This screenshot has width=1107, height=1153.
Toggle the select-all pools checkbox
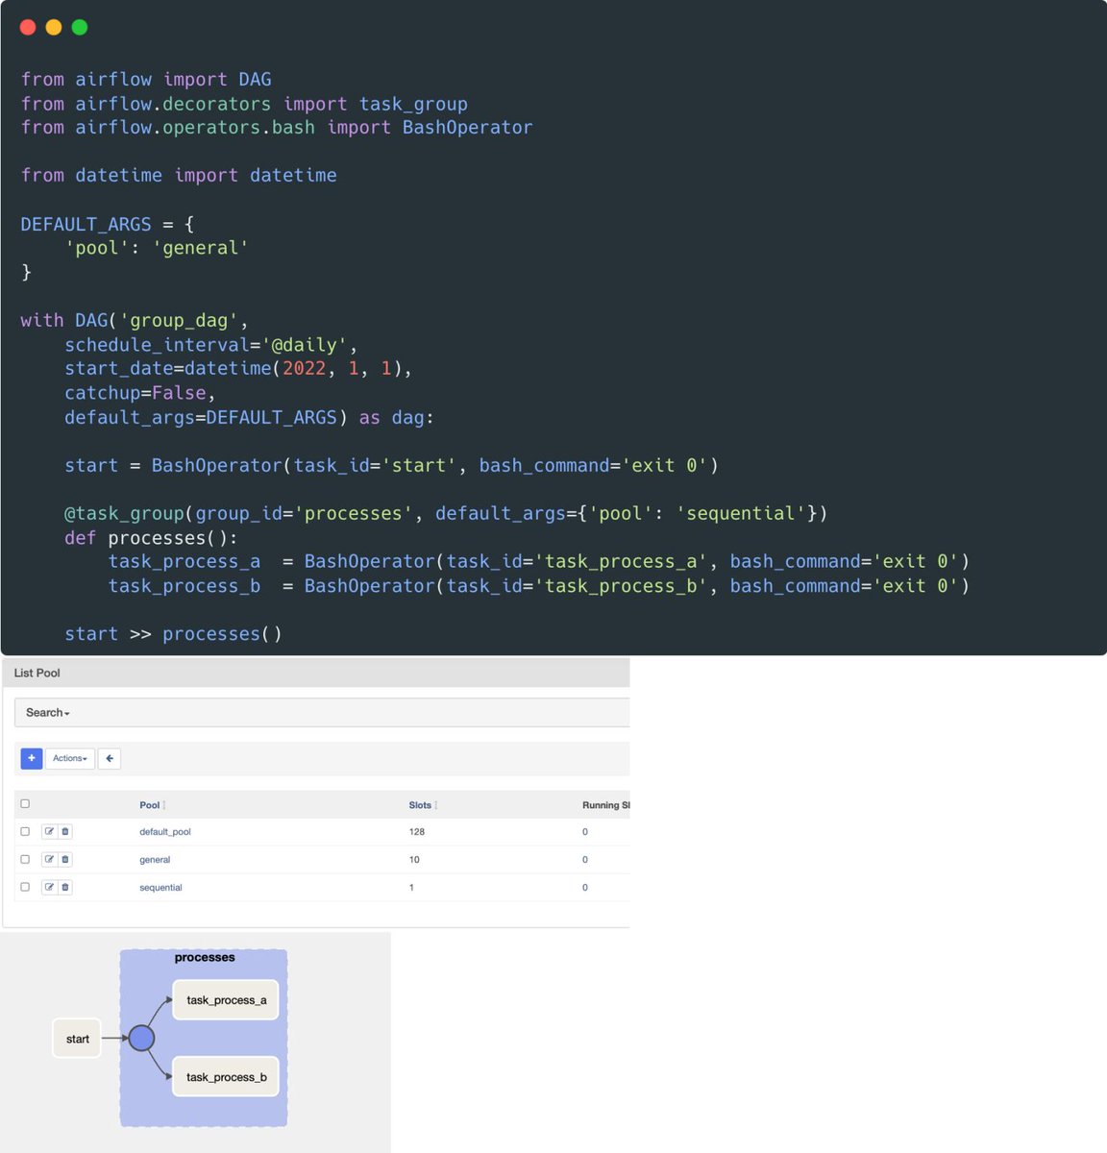click(x=25, y=803)
